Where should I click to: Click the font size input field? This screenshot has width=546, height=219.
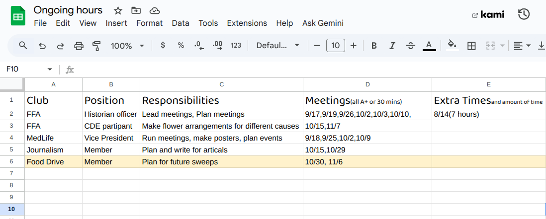tap(335, 46)
